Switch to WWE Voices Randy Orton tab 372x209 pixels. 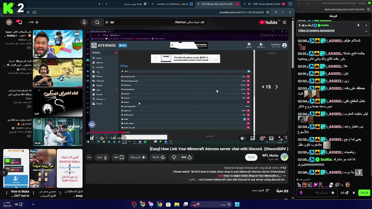click(264, 4)
